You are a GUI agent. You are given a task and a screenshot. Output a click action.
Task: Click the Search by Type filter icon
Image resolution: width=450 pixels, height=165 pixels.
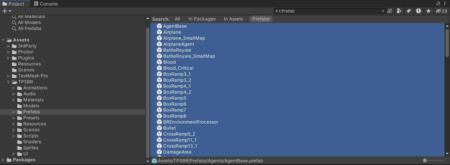pyautogui.click(x=399, y=11)
